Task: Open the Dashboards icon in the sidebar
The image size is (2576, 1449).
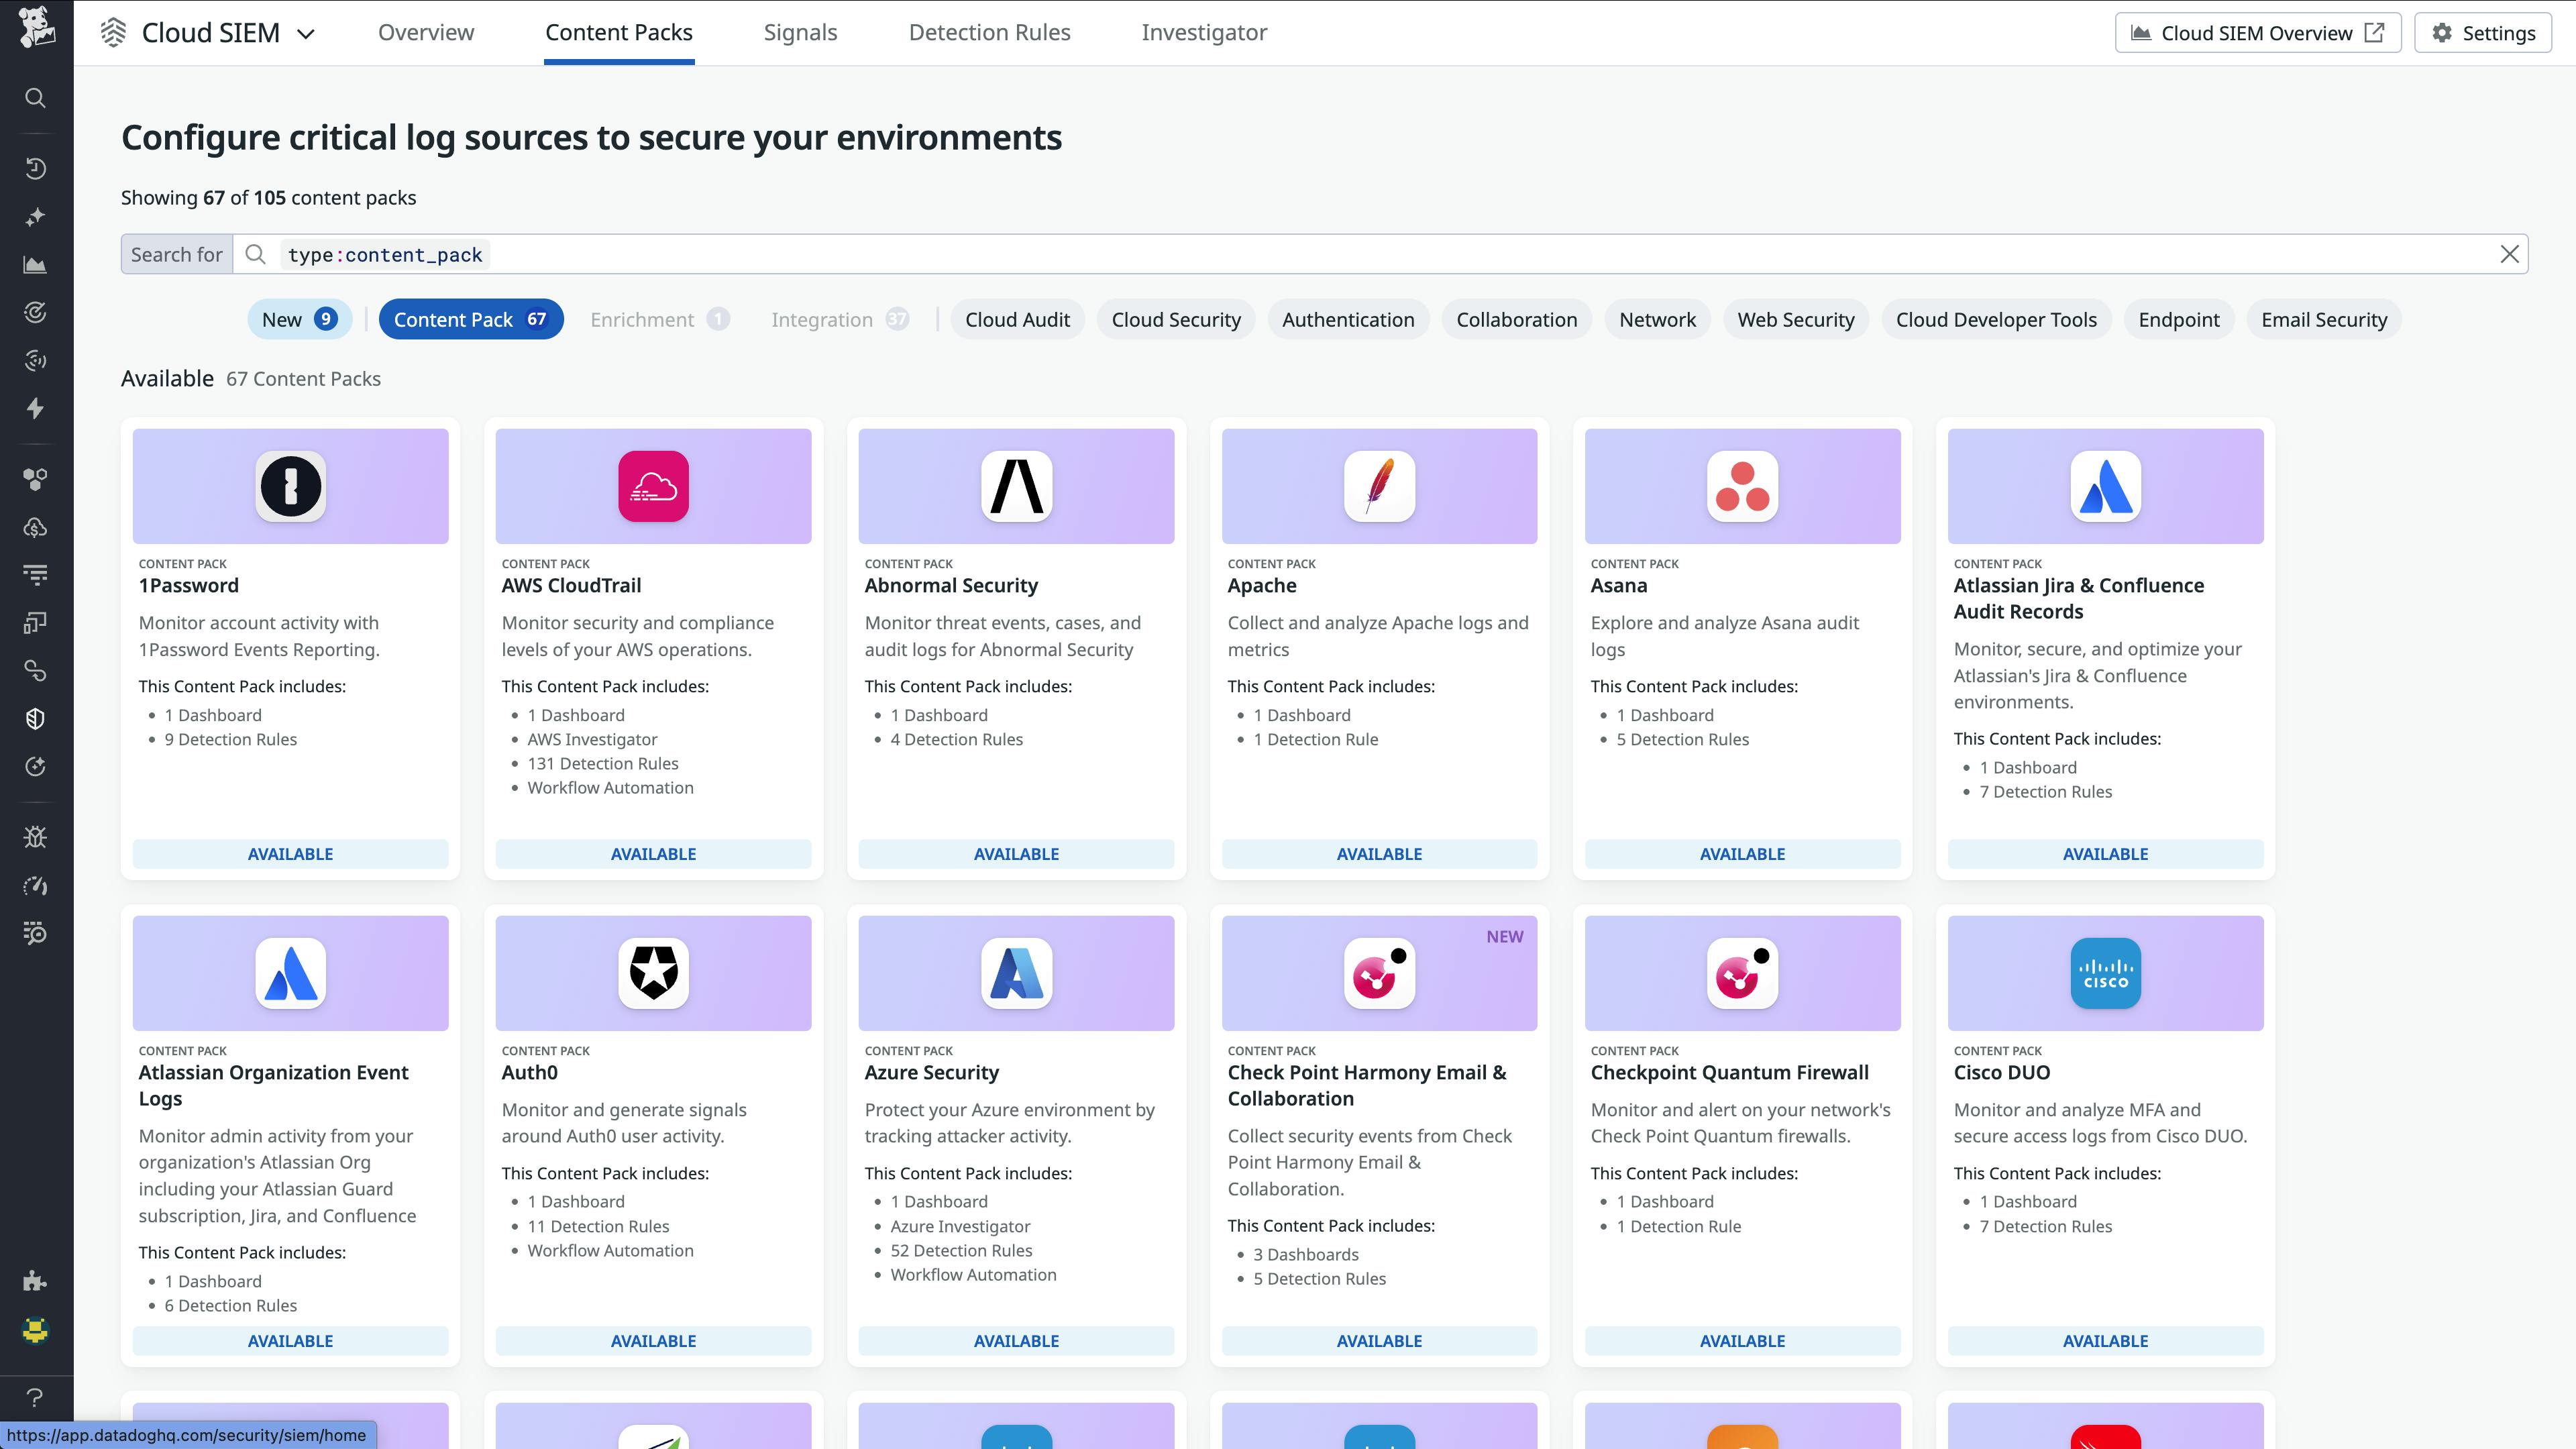Action: (x=35, y=265)
